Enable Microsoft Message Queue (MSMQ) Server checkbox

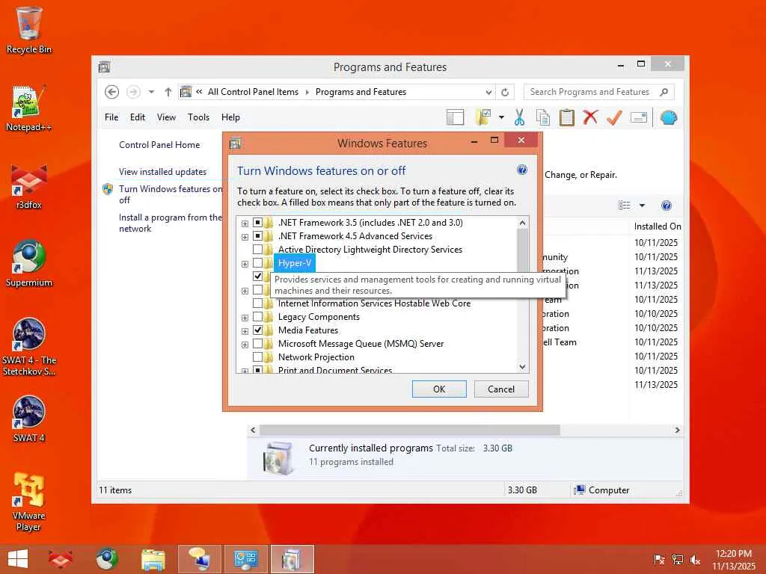coord(257,344)
